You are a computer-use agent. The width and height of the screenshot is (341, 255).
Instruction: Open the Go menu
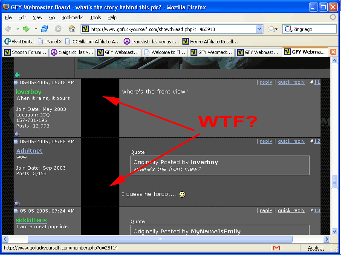52,17
